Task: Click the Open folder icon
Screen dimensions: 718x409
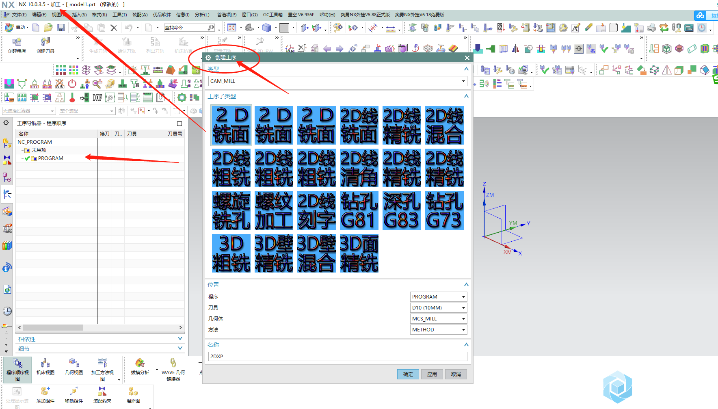Action: (x=48, y=28)
